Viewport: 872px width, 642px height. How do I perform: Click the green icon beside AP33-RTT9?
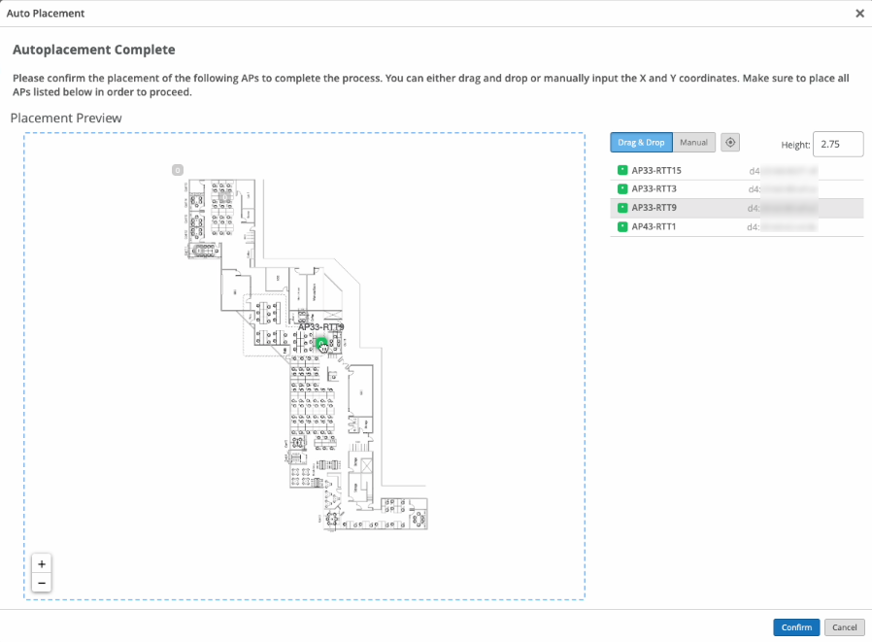[x=622, y=208]
